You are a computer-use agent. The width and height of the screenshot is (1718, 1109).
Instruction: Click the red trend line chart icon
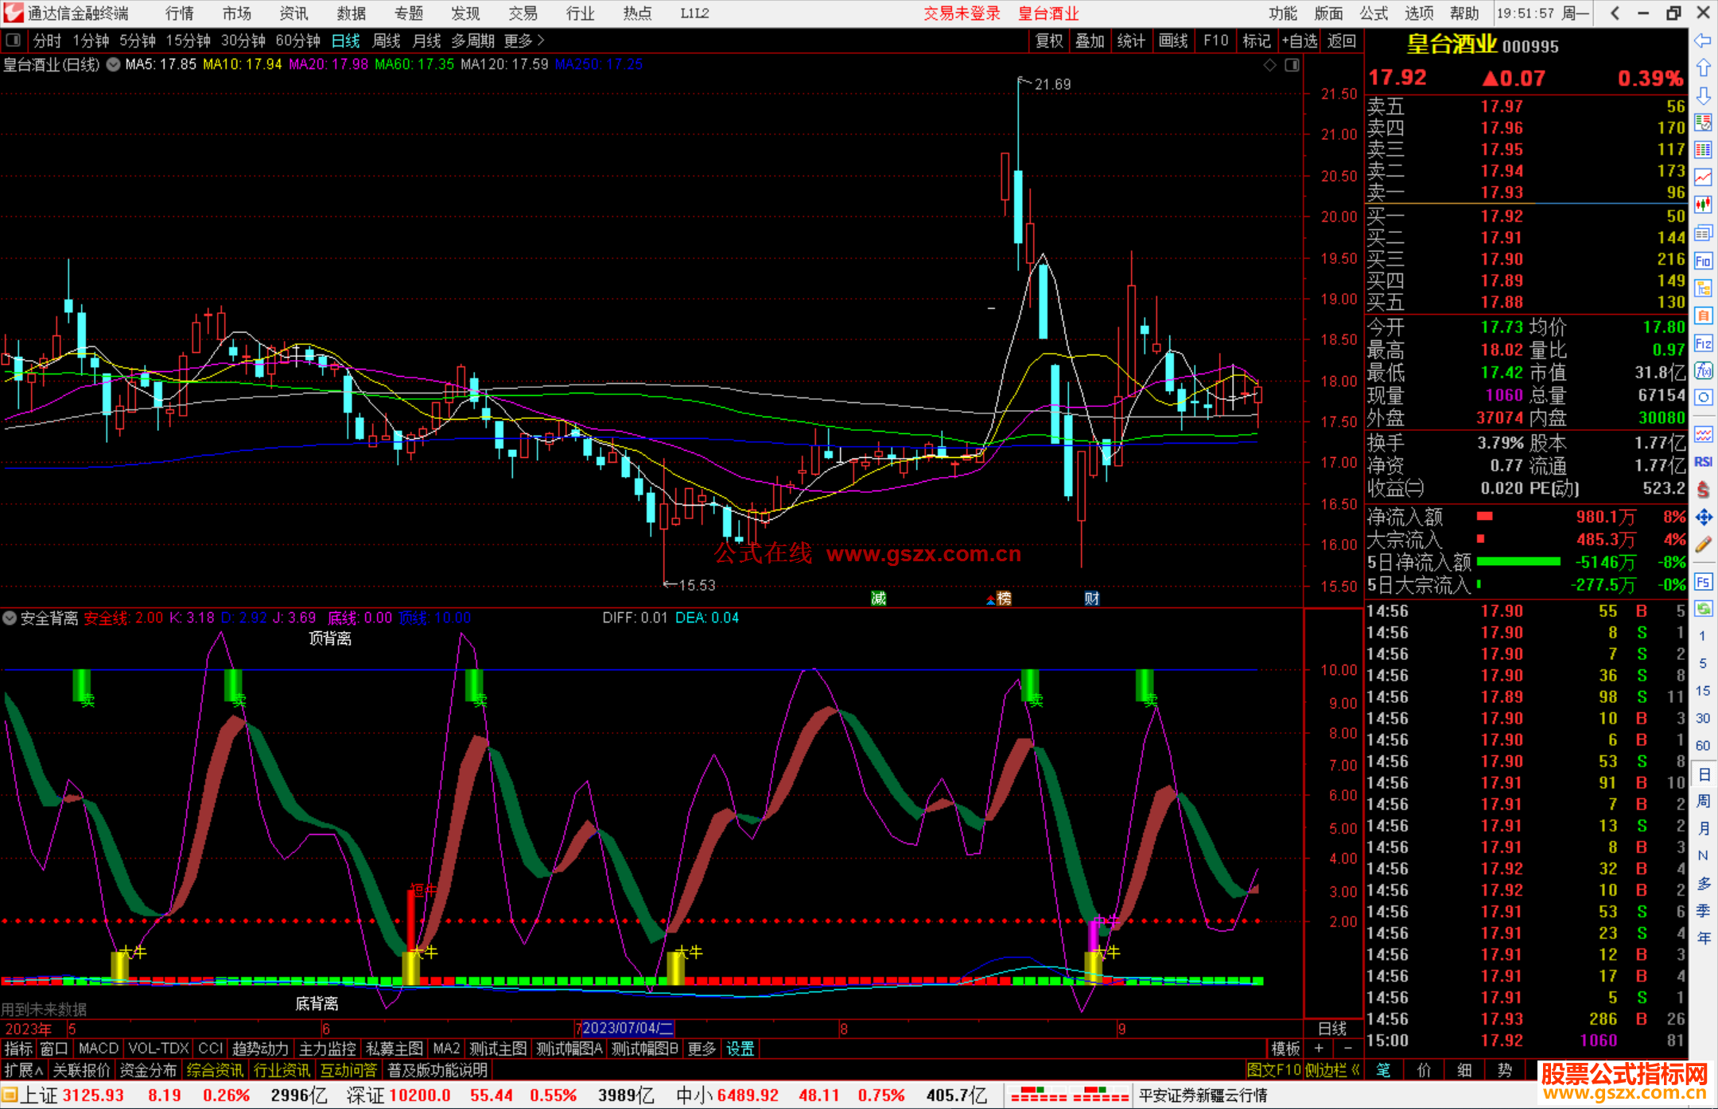tap(1703, 176)
